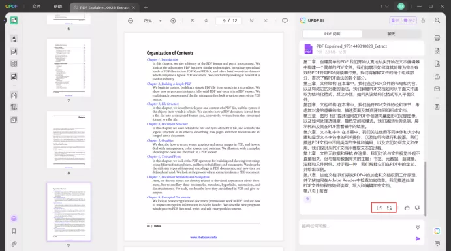Image resolution: width=451 pixels, height=252 pixels.
Task: Zoom out with the minus button
Action: (x=131, y=21)
